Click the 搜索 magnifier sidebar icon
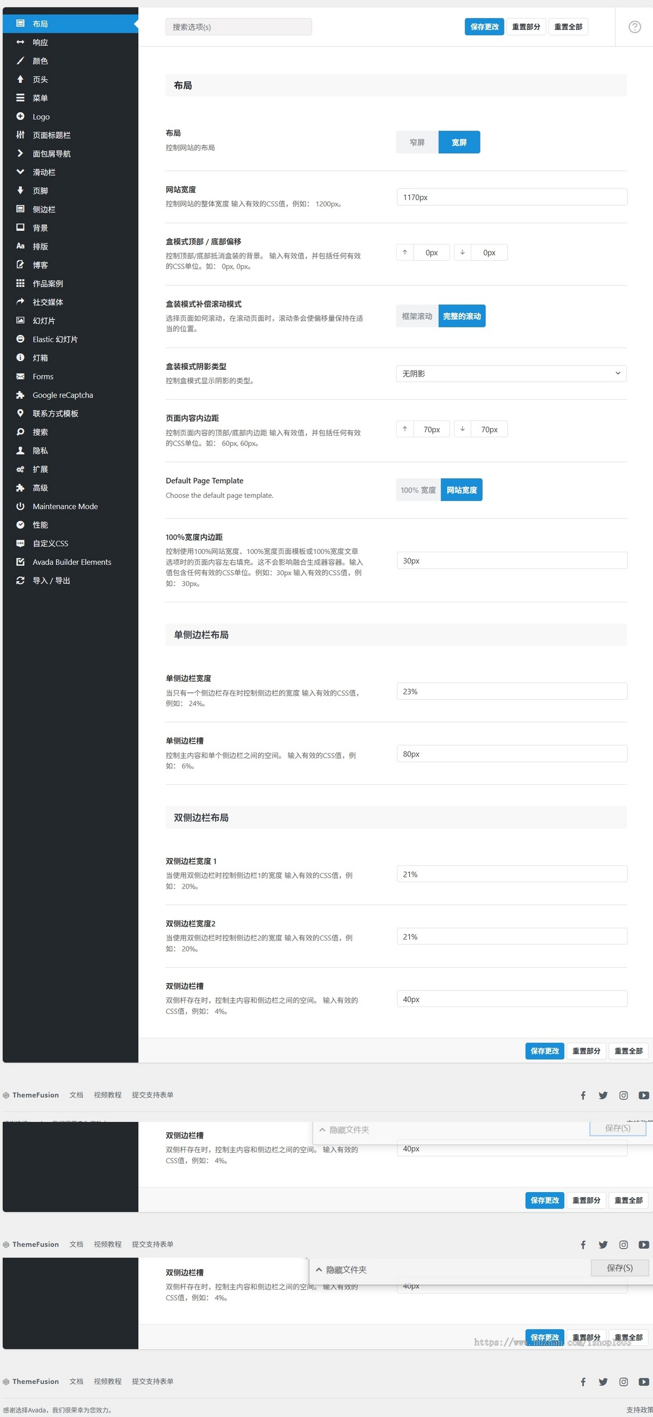Image resolution: width=653 pixels, height=1417 pixels. point(20,432)
